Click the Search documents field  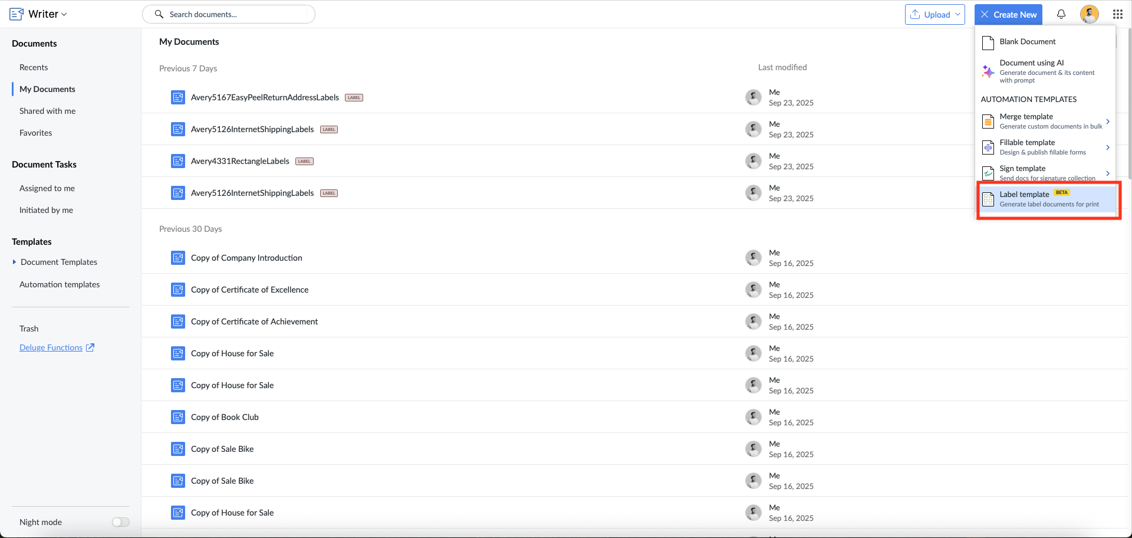[229, 14]
